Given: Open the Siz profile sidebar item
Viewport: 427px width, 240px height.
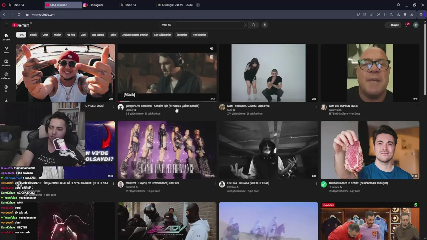Looking at the screenshot, I should pyautogui.click(x=6, y=89).
